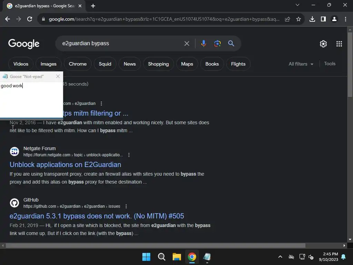Click the muted volume tray icon
The height and width of the screenshot is (265, 353).
coord(311,257)
